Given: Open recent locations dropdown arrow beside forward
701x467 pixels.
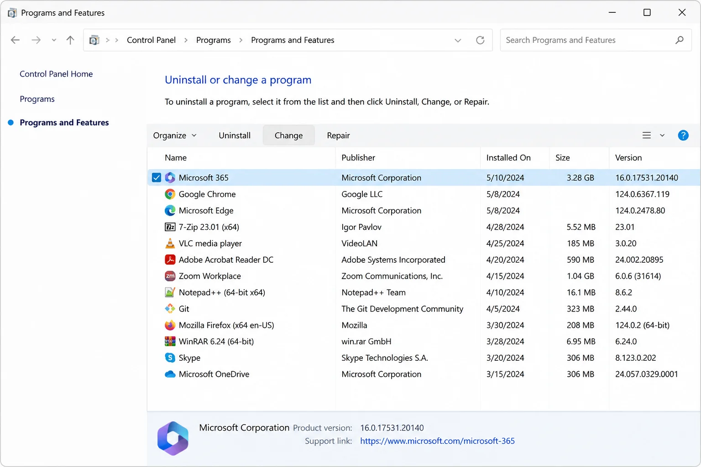Looking at the screenshot, I should tap(54, 40).
